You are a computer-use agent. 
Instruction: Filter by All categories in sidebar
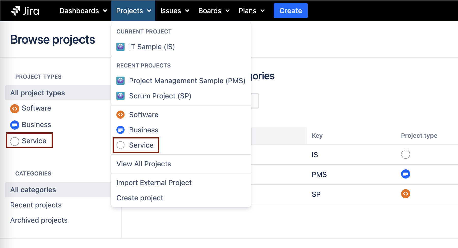pos(33,190)
